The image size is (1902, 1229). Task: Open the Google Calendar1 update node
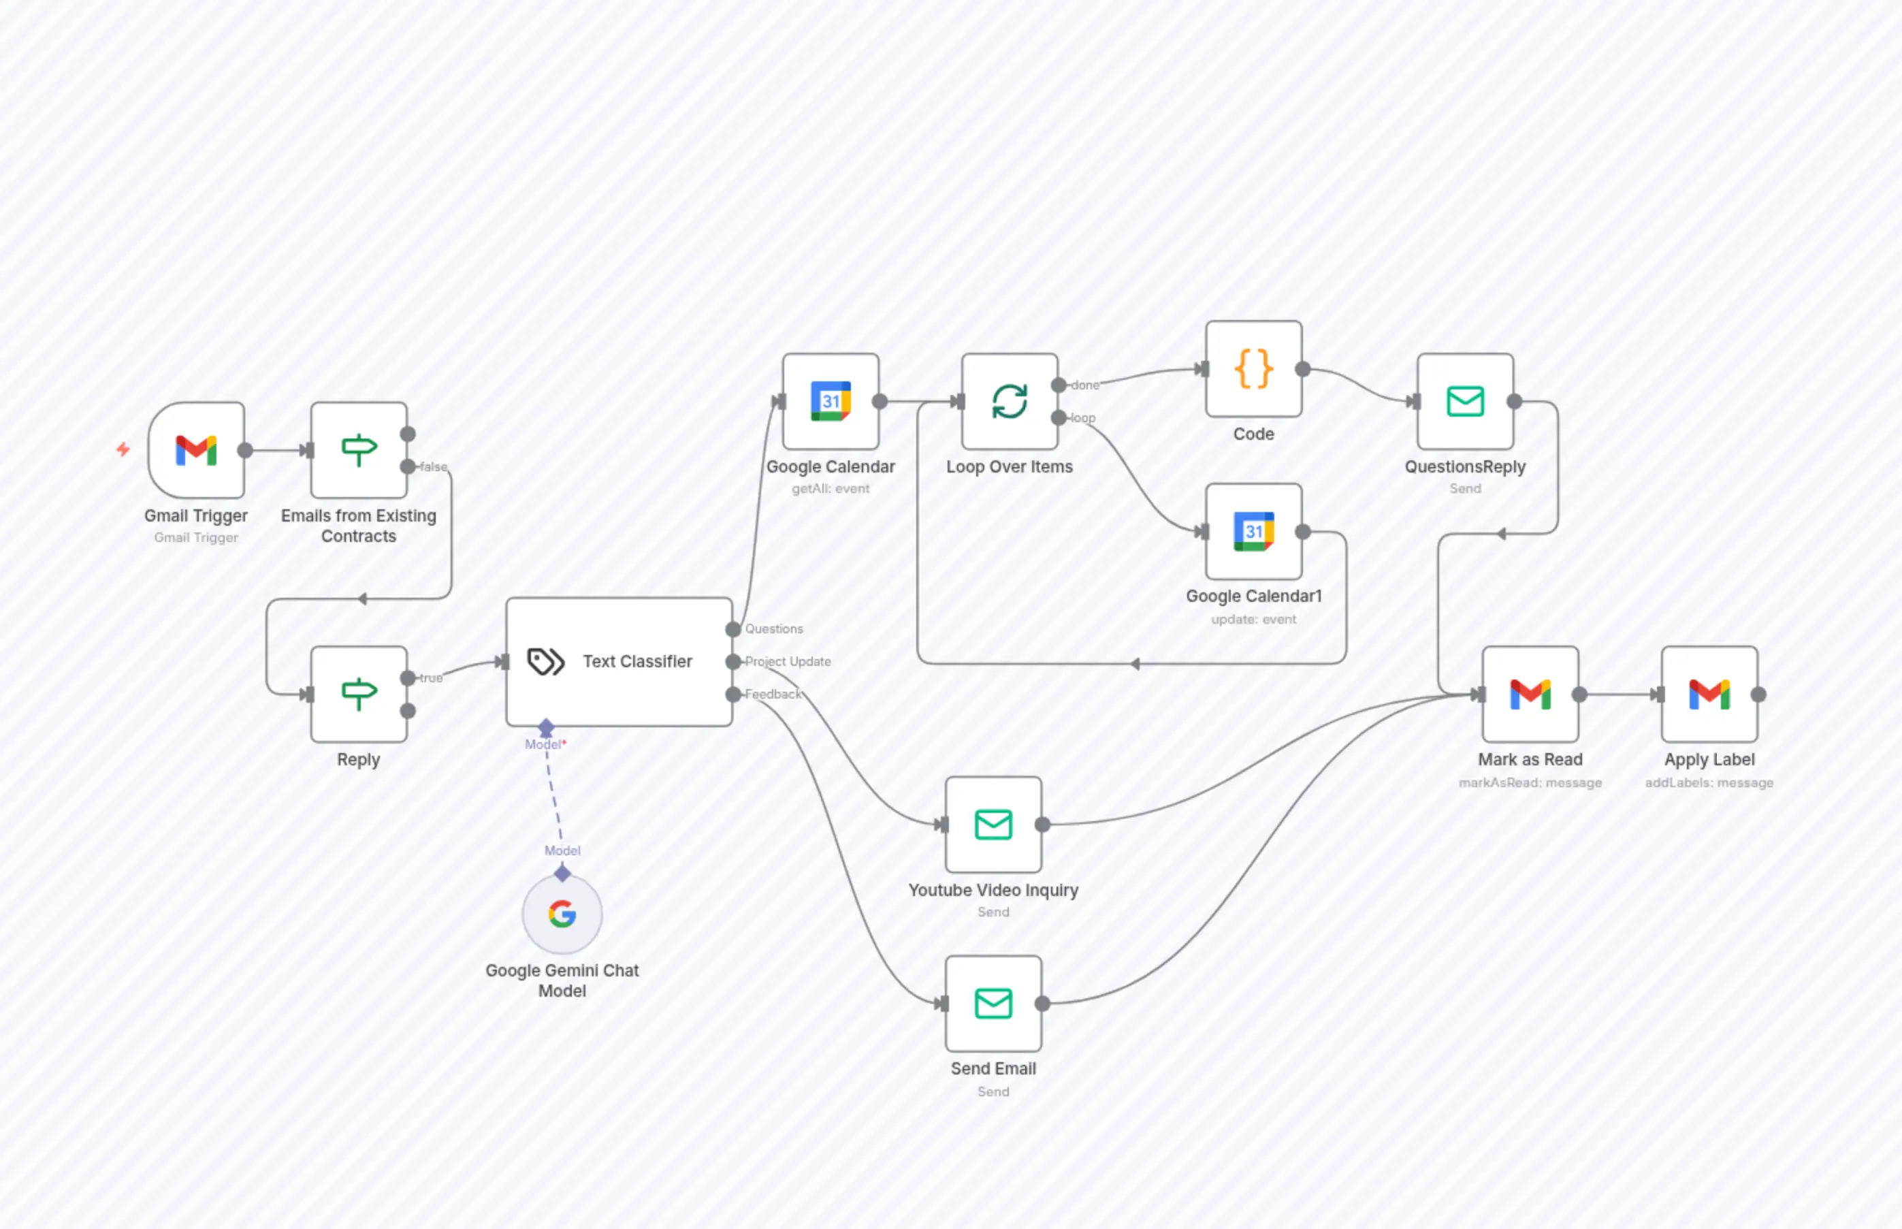click(1253, 532)
